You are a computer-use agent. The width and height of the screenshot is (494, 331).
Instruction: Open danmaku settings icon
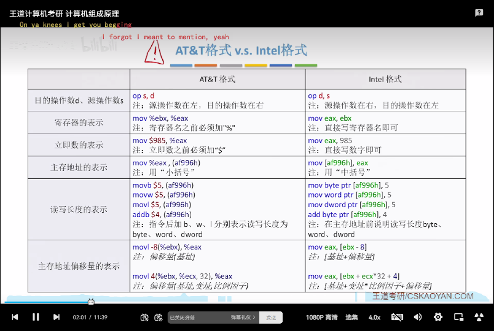coord(159,318)
